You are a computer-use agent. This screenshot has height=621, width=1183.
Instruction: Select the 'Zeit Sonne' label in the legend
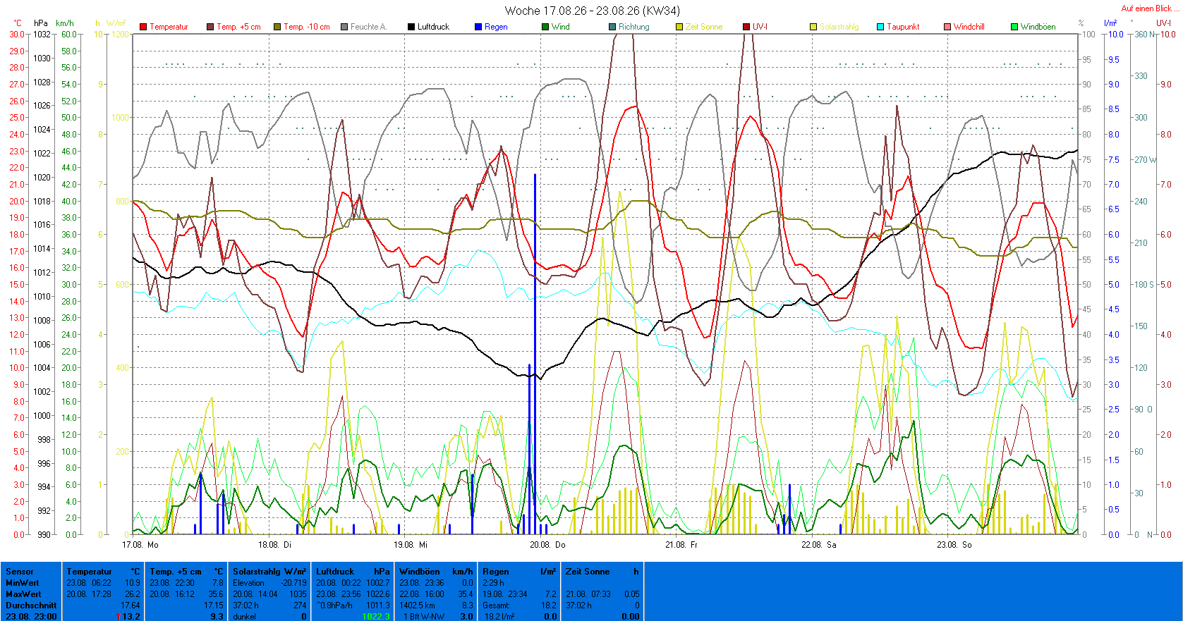(x=704, y=27)
